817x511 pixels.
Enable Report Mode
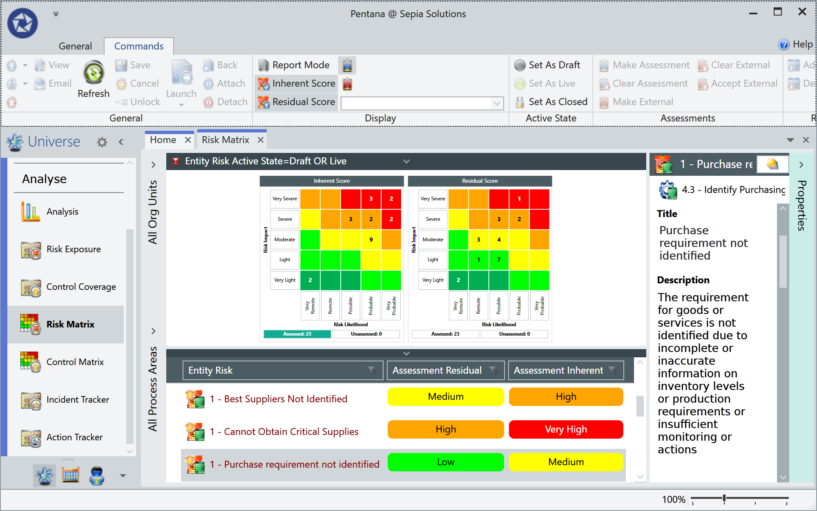pos(295,65)
